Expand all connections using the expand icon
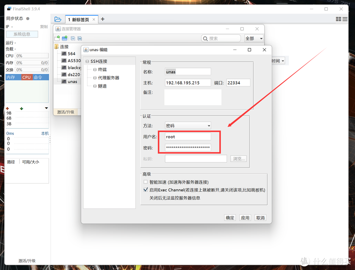The width and height of the screenshot is (355, 270). [x=80, y=38]
